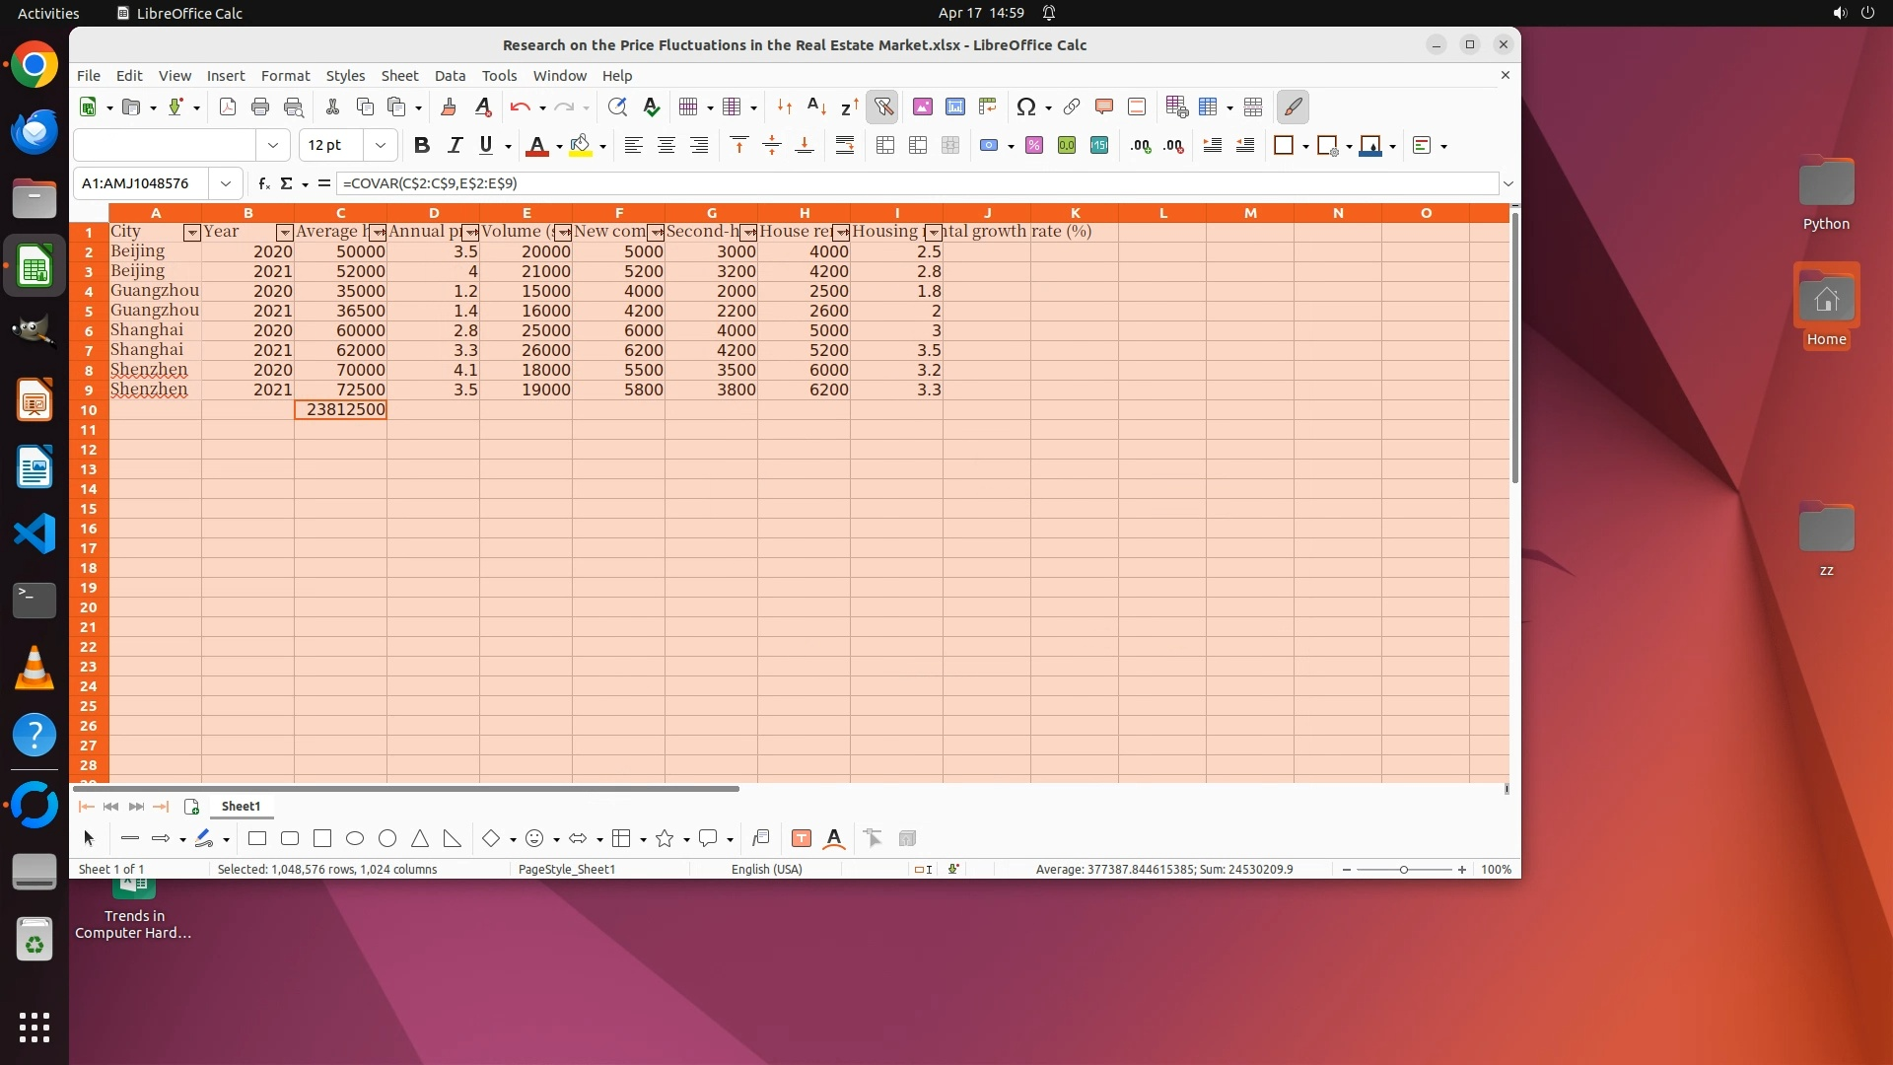1893x1065 pixels.
Task: Click the Format as Percent icon
Action: point(1033,146)
